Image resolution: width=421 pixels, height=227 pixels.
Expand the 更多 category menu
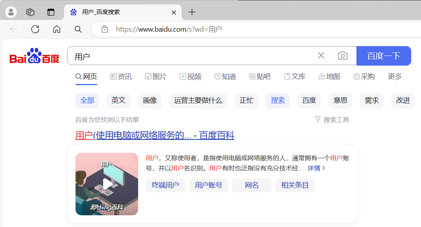[x=395, y=77]
